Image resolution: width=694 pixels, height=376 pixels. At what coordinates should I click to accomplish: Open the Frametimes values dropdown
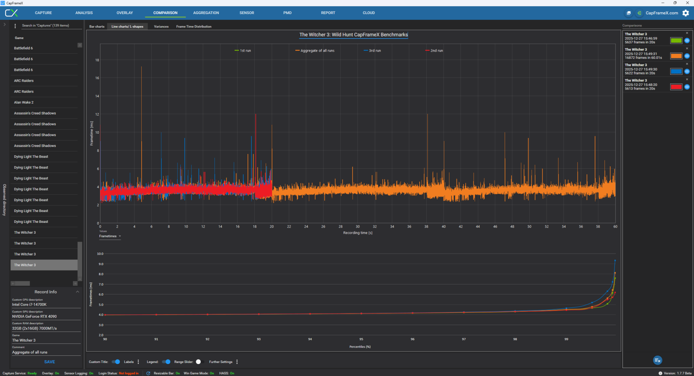click(110, 236)
